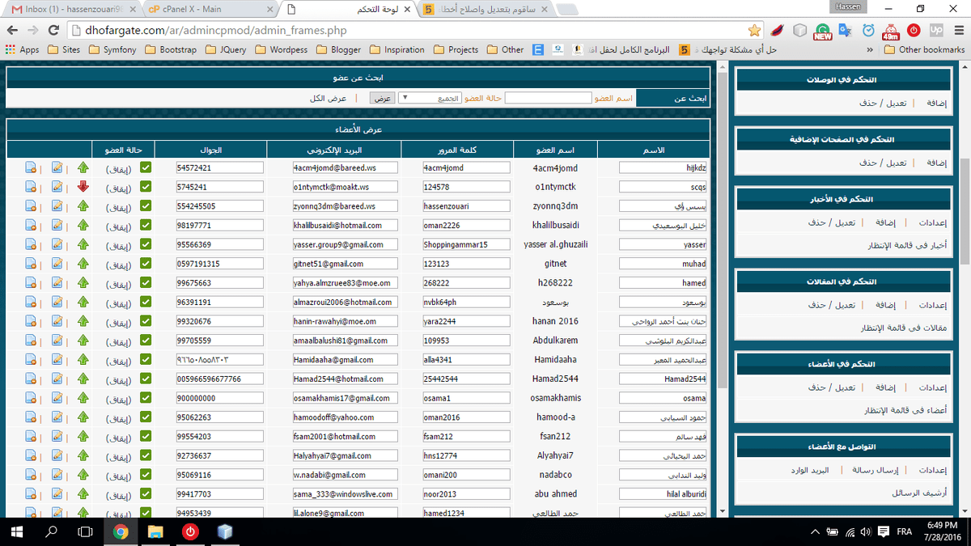Bookmark this page with the star icon
Image resolution: width=971 pixels, height=546 pixels.
[x=754, y=31]
